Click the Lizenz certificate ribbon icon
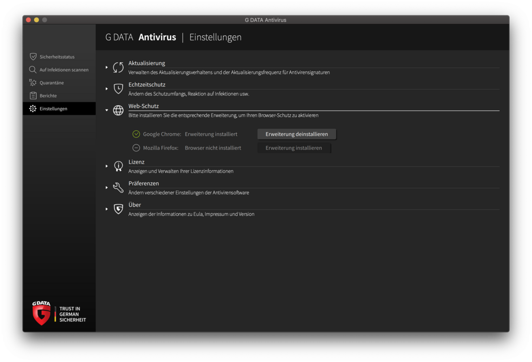The image size is (532, 362). click(x=118, y=166)
